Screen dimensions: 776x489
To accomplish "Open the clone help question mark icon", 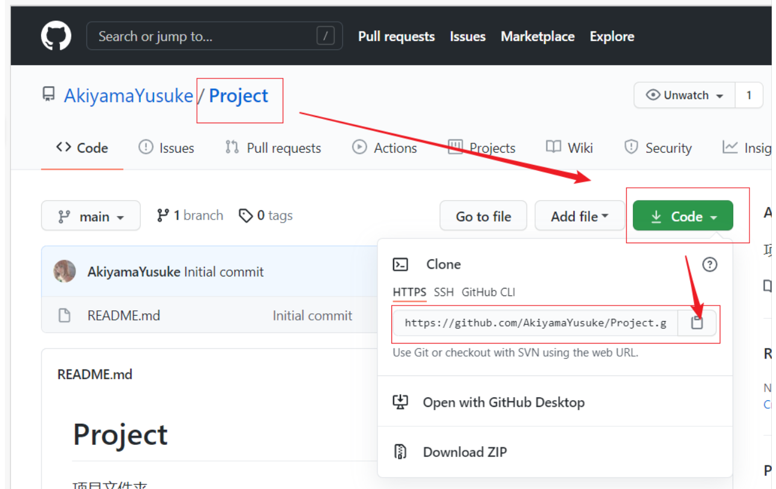I will [x=710, y=264].
